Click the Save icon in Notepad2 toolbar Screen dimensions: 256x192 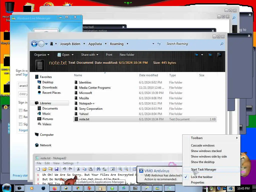point(56,169)
